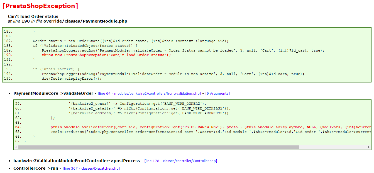Click line 65 Tools::redirect code
The width and height of the screenshot is (374, 173).
pos(211,132)
